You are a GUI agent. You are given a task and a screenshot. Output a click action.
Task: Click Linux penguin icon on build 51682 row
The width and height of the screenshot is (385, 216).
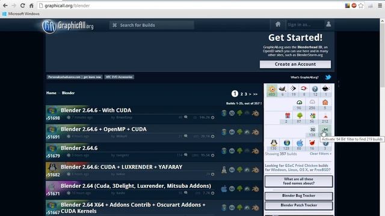[x=224, y=169]
